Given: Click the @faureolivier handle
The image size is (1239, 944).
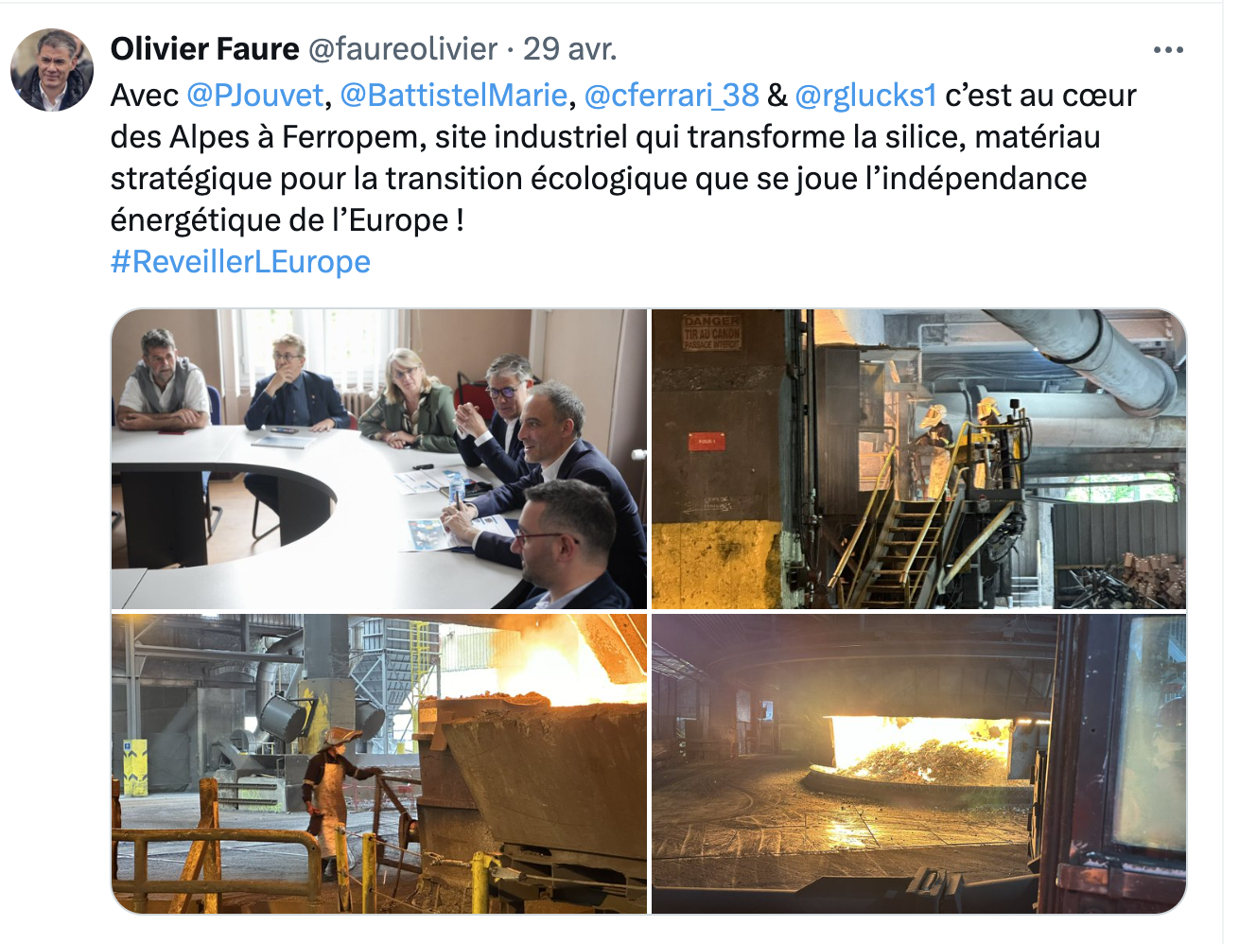Looking at the screenshot, I should pyautogui.click(x=403, y=49).
